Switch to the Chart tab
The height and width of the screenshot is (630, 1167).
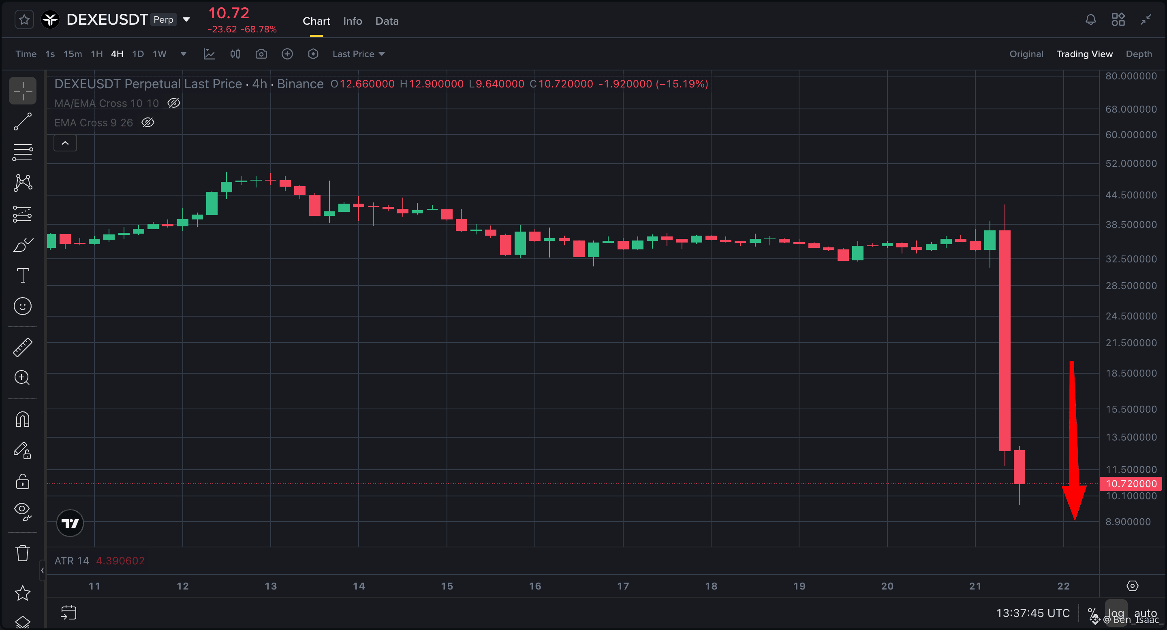pos(316,21)
